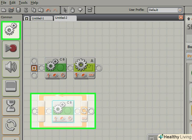Open the Edit menu

pos(12,3)
